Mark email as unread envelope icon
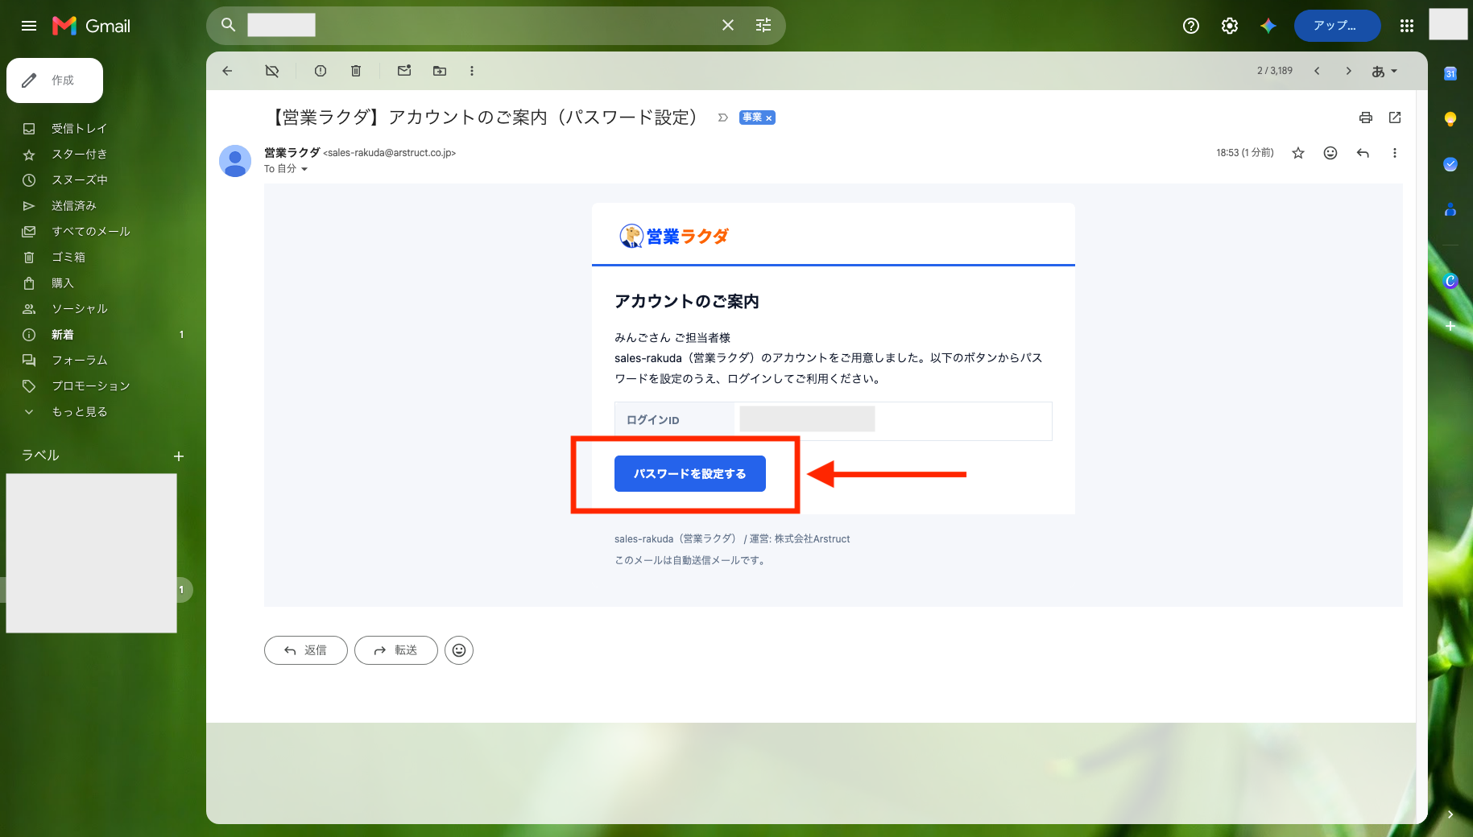1473x837 pixels. click(x=404, y=71)
